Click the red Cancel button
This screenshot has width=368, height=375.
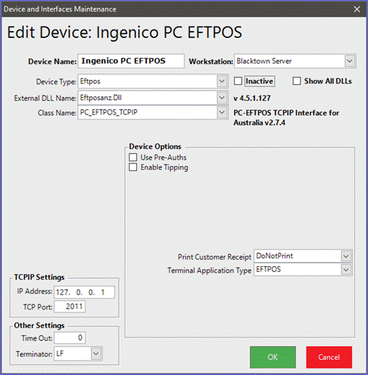tap(329, 357)
